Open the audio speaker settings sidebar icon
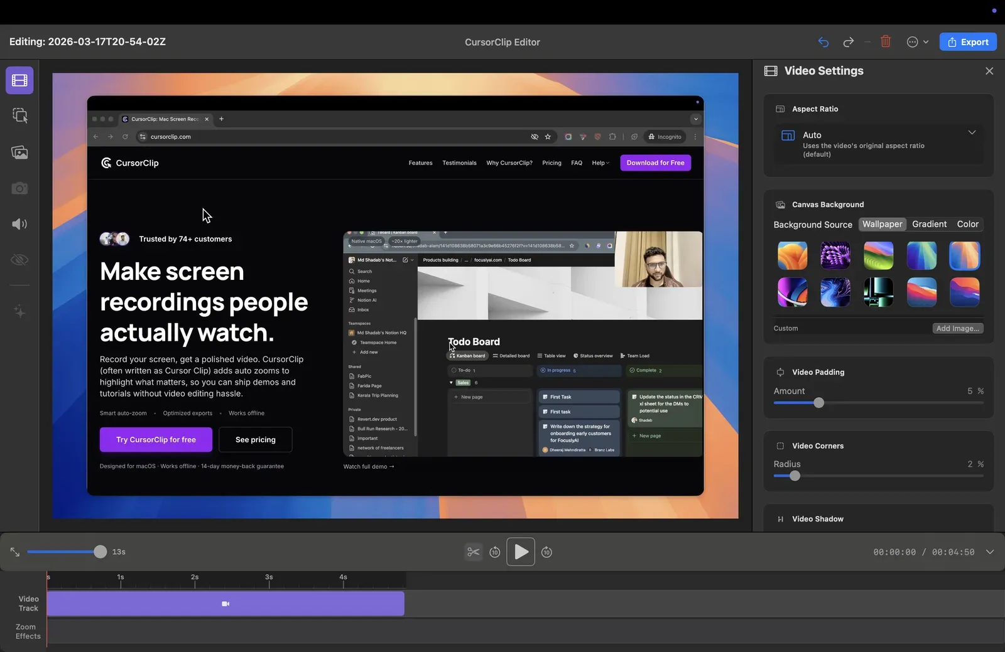Screen dimensions: 1005x652 (x=19, y=224)
